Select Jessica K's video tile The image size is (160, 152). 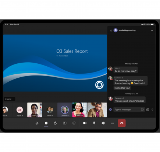click(x=80, y=110)
